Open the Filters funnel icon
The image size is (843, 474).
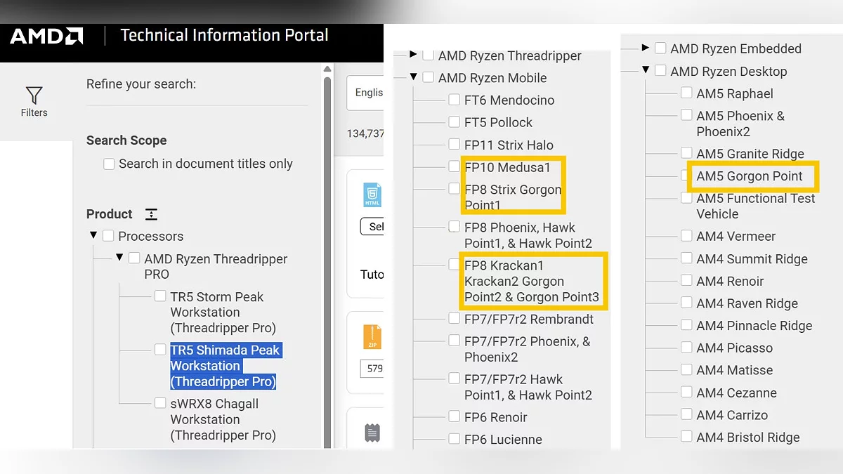click(34, 96)
